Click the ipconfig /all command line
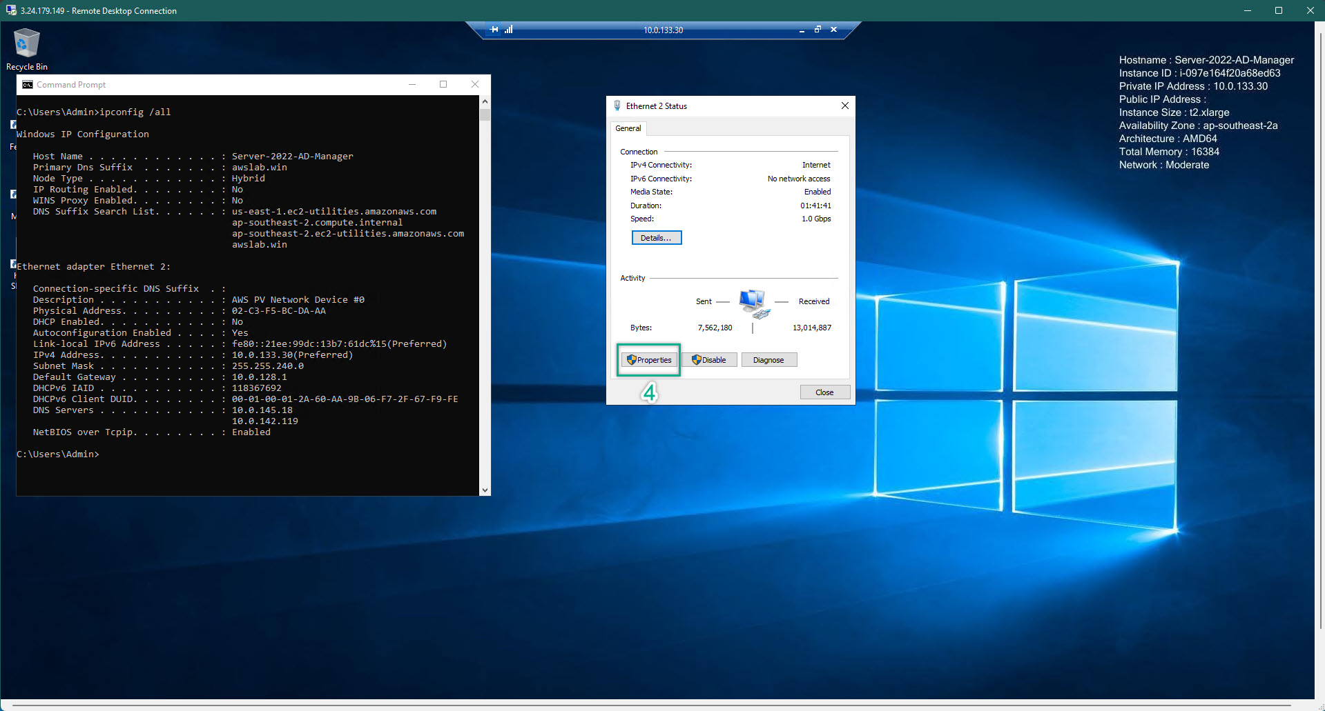 [93, 112]
